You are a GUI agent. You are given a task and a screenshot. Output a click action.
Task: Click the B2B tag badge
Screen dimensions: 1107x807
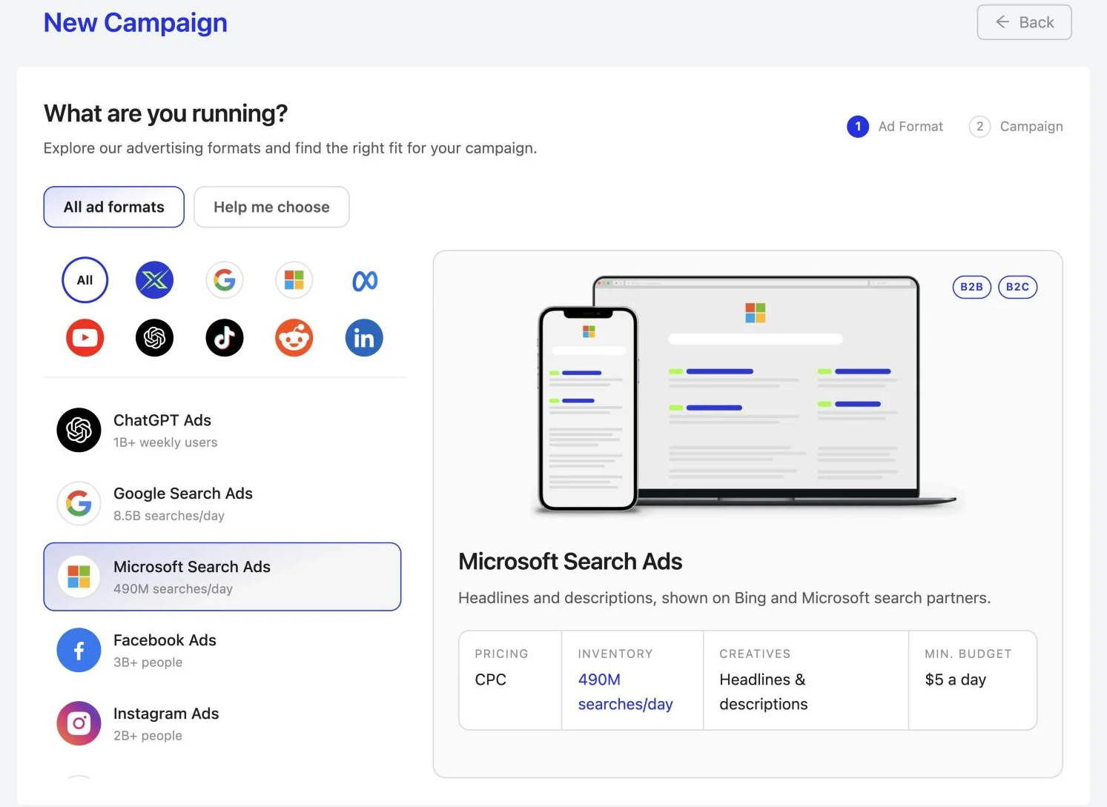971,287
